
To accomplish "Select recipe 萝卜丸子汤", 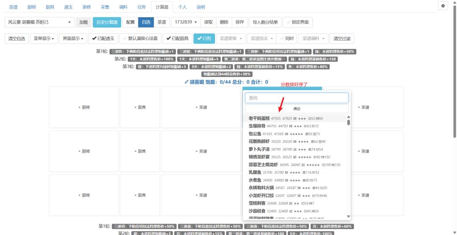I will point(295,149).
